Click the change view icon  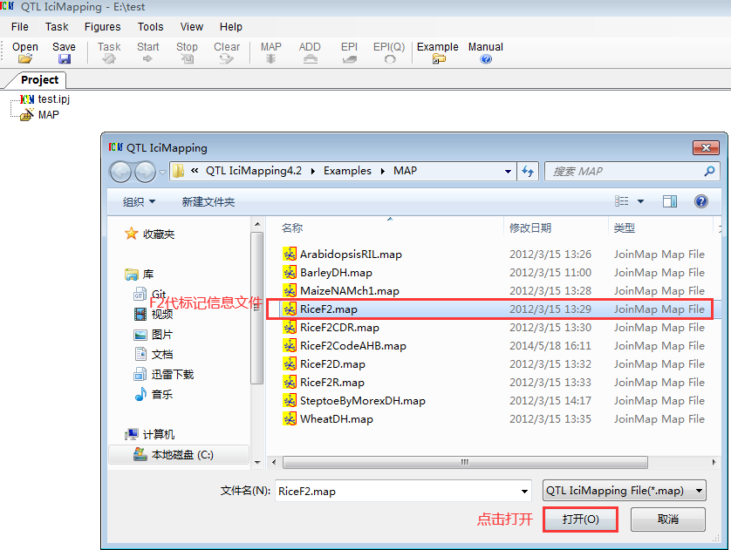621,201
